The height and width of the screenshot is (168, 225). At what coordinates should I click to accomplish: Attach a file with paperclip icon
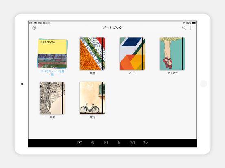(x=119, y=143)
